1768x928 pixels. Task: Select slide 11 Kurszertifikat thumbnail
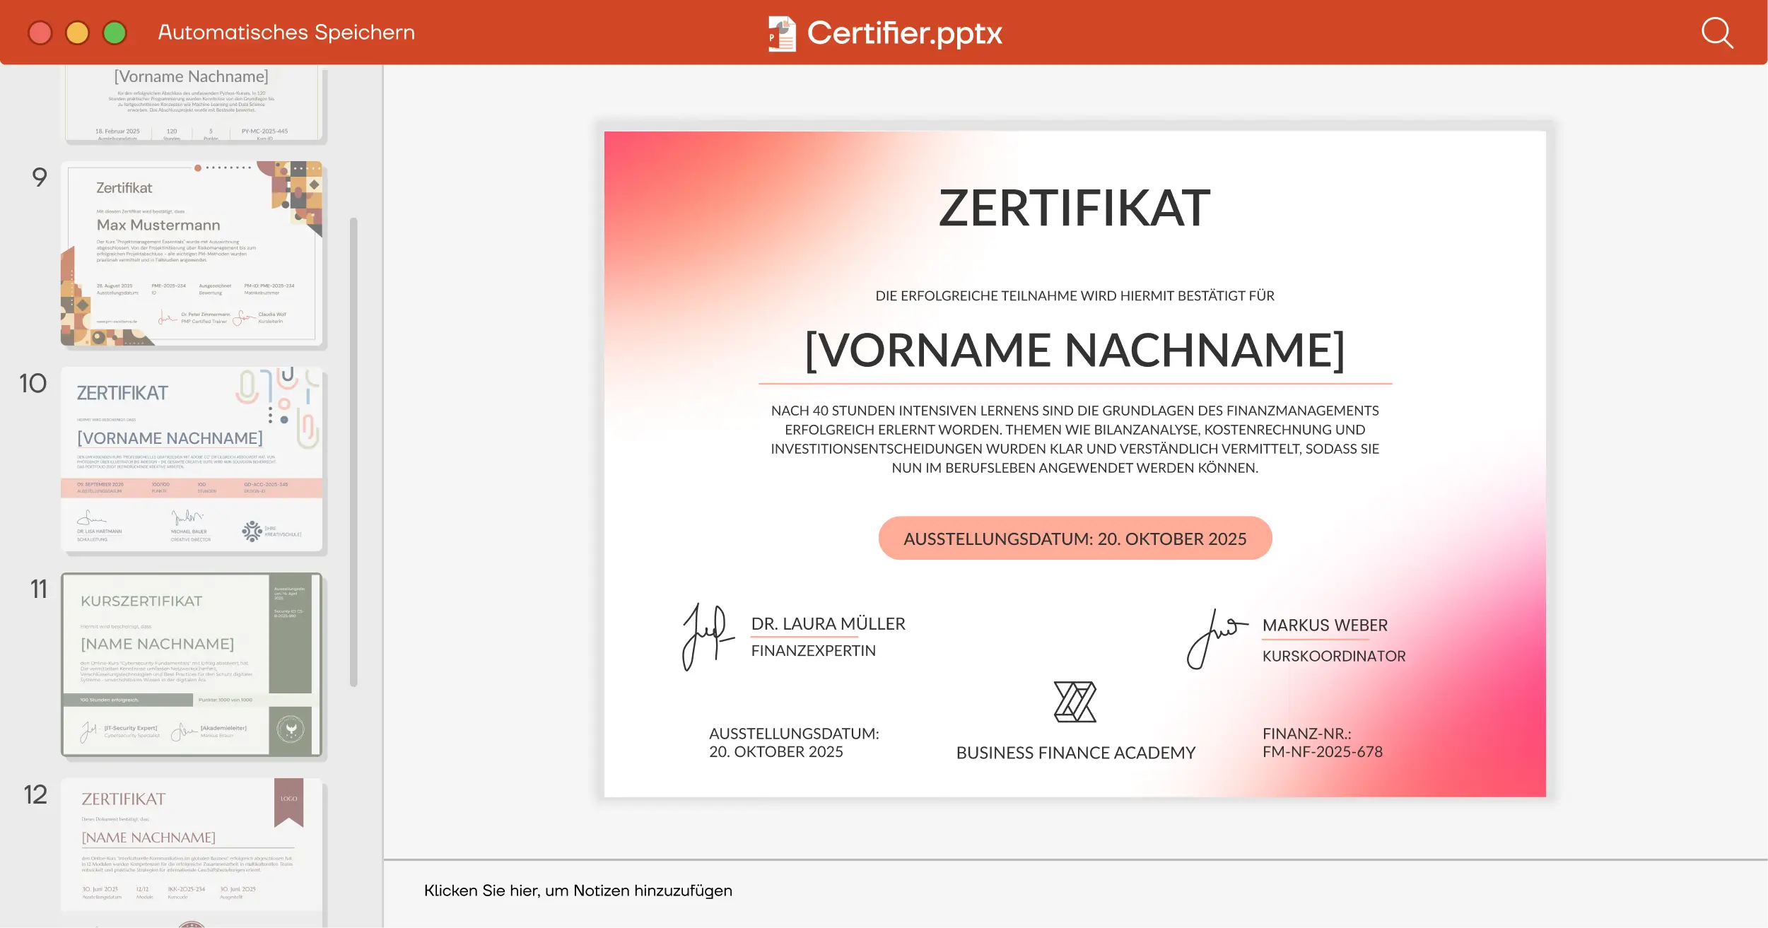click(x=192, y=665)
